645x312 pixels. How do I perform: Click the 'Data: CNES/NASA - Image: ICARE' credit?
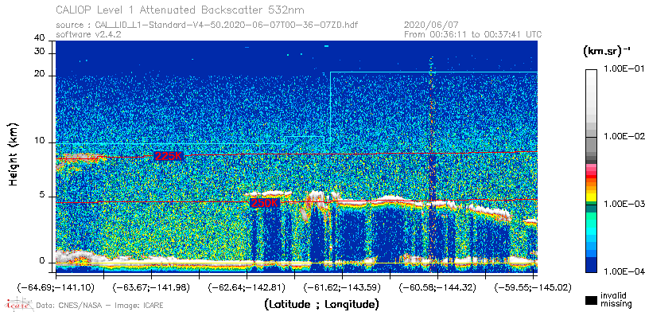pos(100,306)
